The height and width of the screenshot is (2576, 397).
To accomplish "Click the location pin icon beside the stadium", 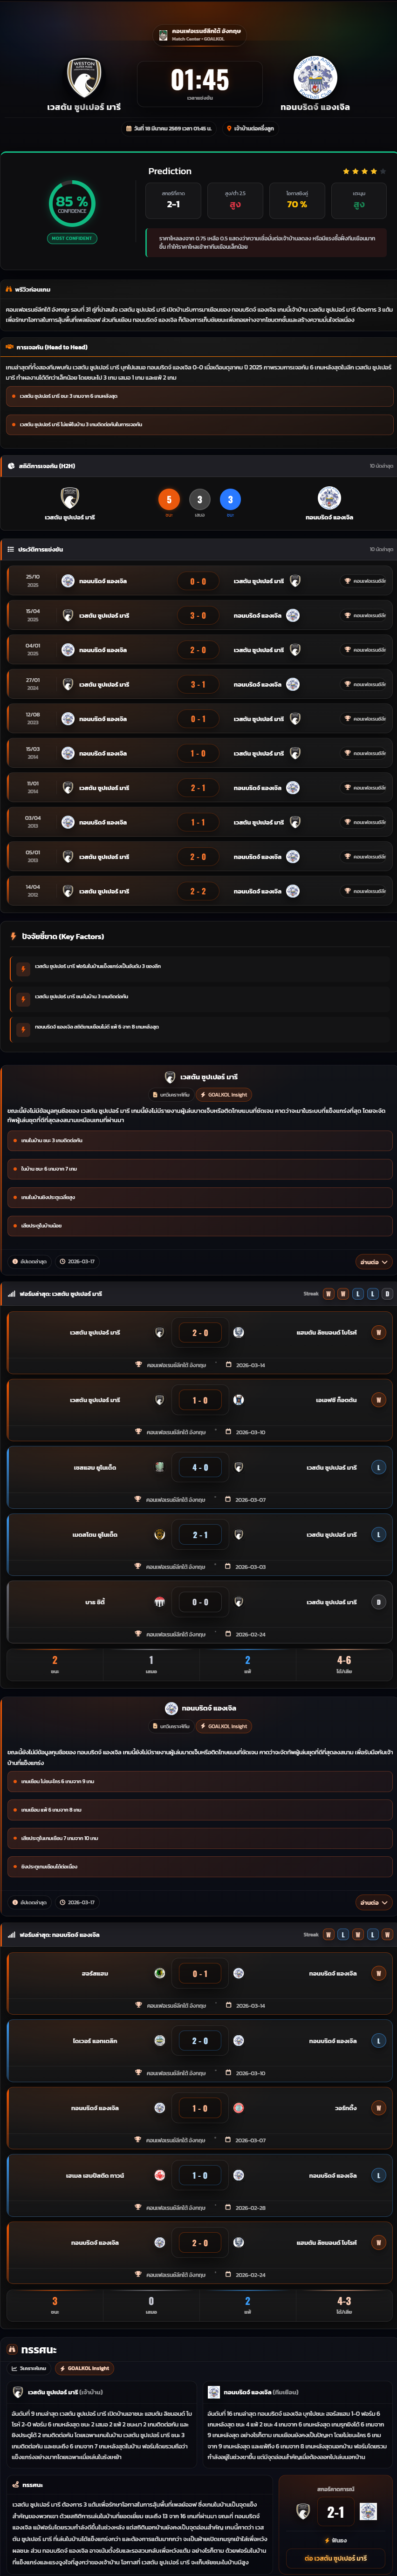I will [x=229, y=128].
